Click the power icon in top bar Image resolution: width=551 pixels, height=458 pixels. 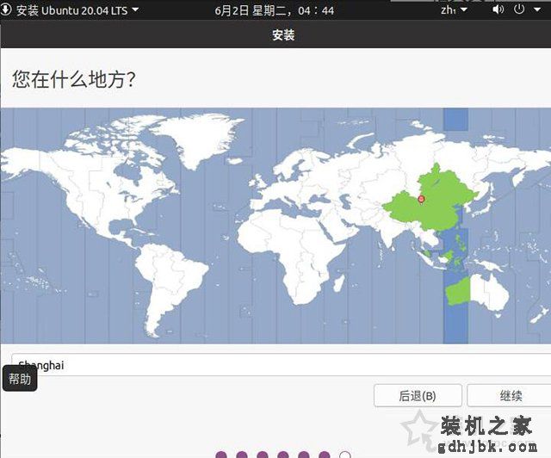click(x=519, y=9)
